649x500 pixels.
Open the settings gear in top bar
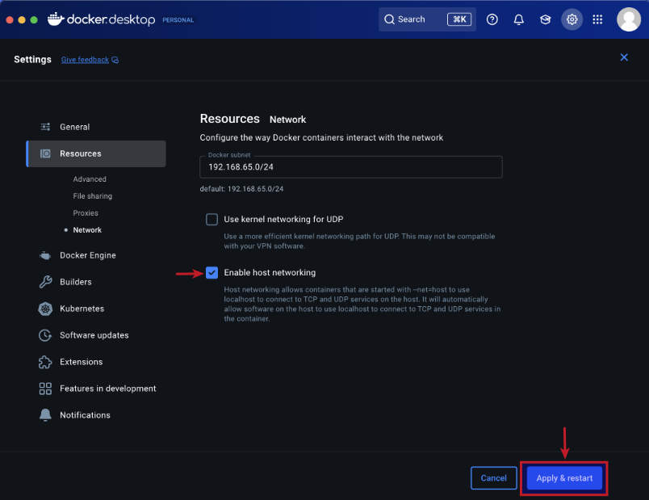click(x=572, y=19)
